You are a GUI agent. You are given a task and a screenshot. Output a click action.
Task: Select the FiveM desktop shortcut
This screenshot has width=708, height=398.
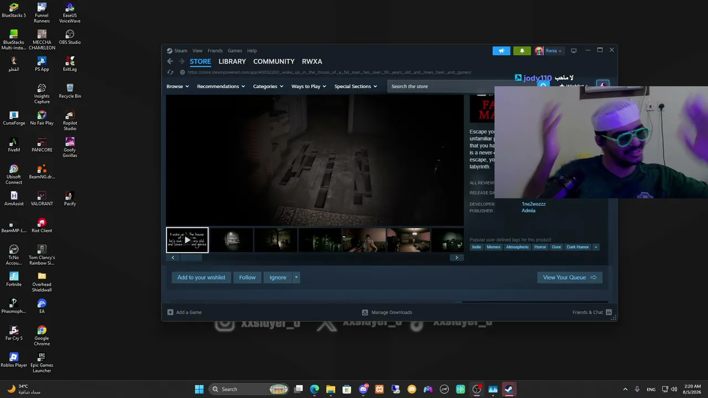point(14,145)
